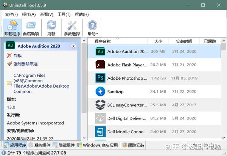The image size is (227, 156).
Task: Sort by 大小 size column header
Action: click(x=158, y=41)
